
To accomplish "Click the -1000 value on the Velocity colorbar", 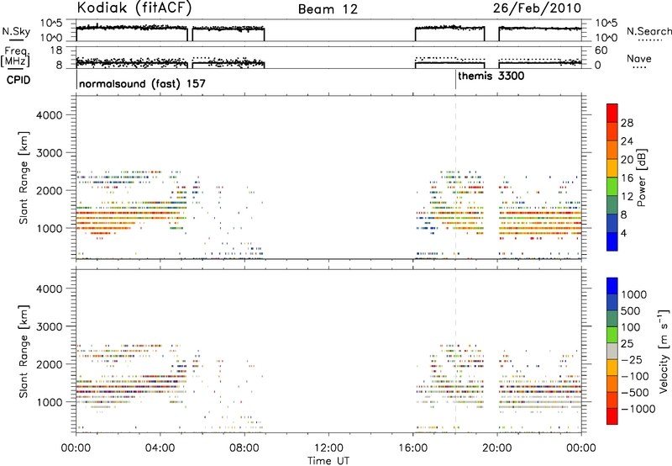I will click(x=638, y=409).
